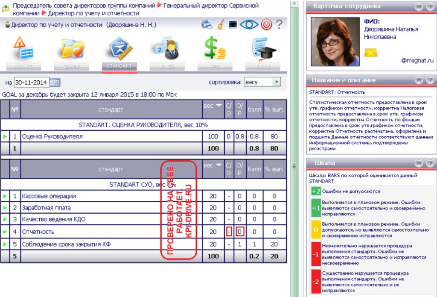The height and width of the screenshot is (297, 437).
Task: Open the calendar picker next to date
Action: coord(55,82)
